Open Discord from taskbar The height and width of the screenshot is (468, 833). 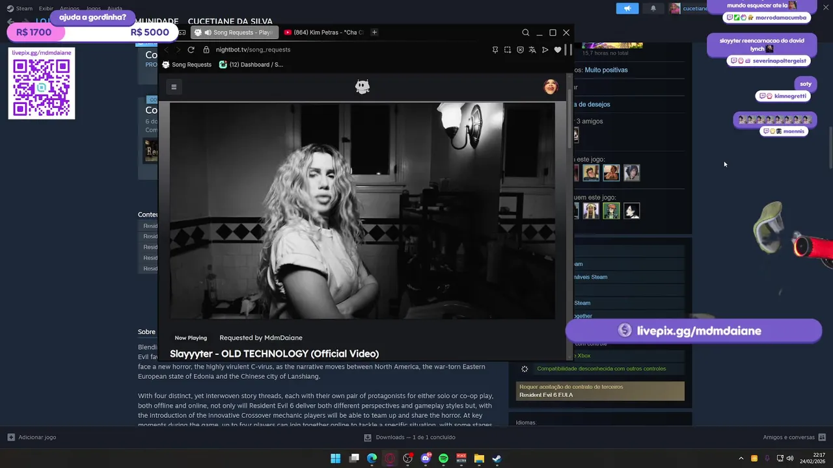coord(426,458)
